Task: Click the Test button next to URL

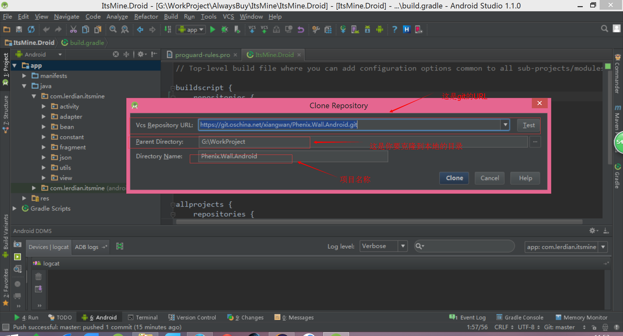Action: 529,125
